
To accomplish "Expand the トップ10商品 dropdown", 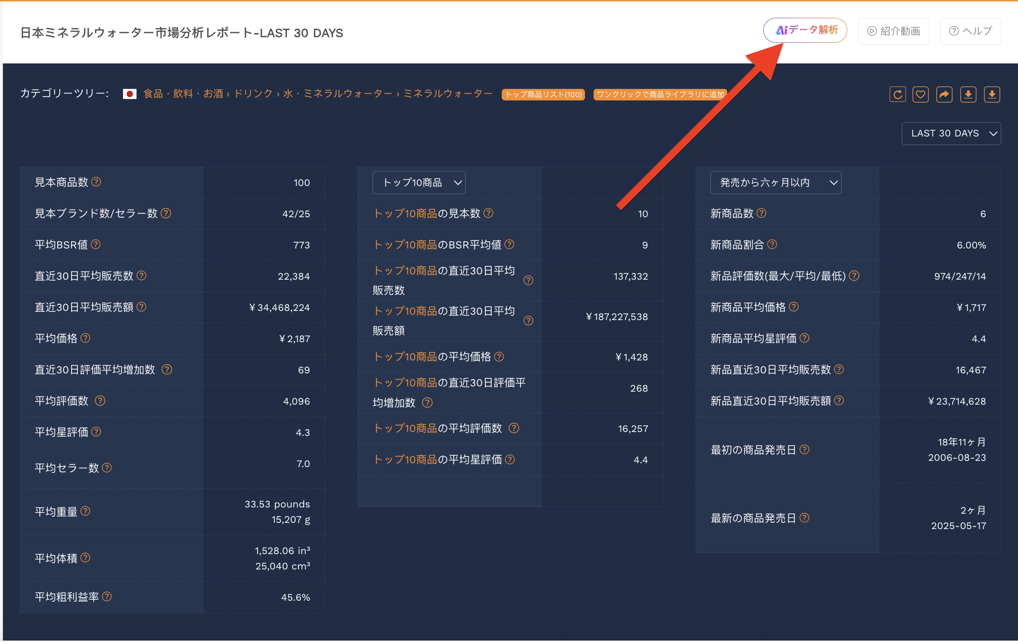I will 419,183.
